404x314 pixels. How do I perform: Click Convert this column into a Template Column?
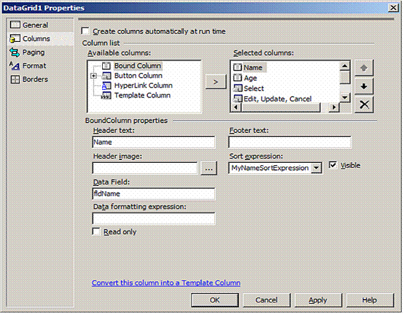coord(166,283)
